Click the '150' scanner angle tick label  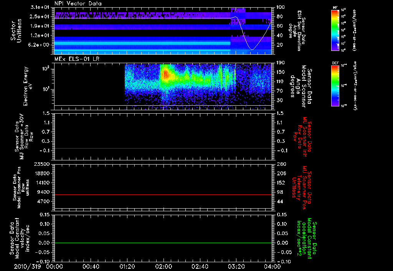[281, 72]
